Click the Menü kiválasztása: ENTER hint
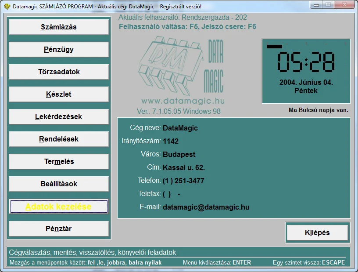Screen dimensions: 358x272 pos(217,263)
